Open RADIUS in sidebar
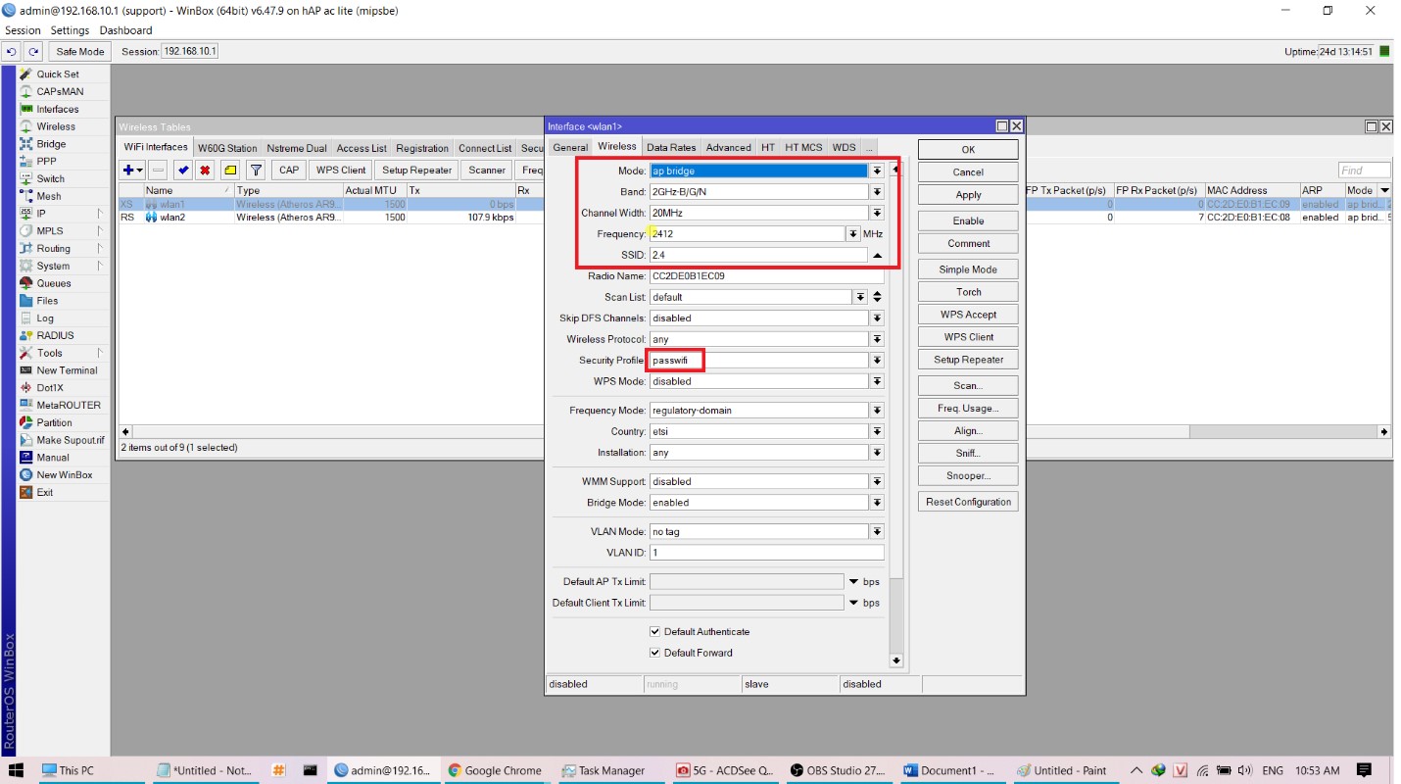The height and width of the screenshot is (784, 1401). [55, 335]
